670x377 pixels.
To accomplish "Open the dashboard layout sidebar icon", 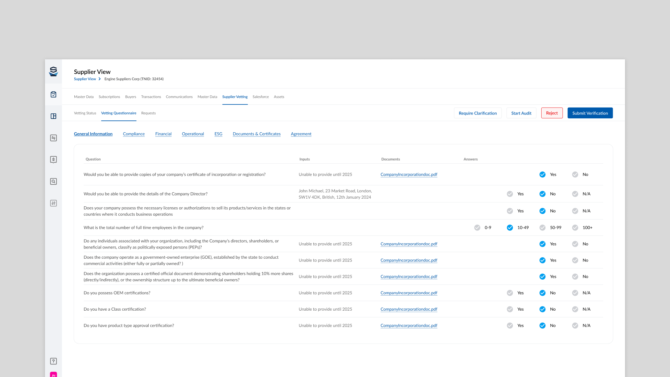I will point(53,116).
